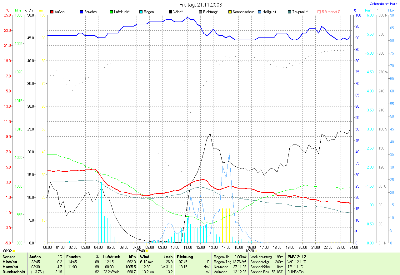
Task: Click the red Außen legend swatch
Action: click(x=52, y=12)
